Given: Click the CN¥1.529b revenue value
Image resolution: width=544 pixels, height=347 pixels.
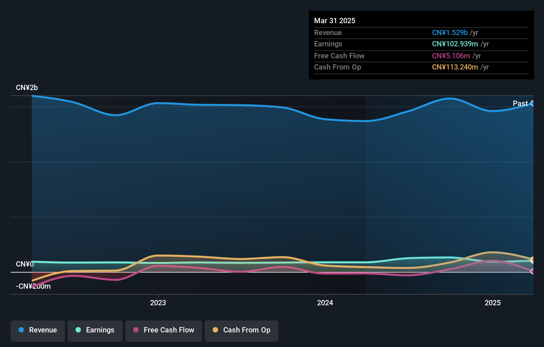Looking at the screenshot, I should pos(450,32).
